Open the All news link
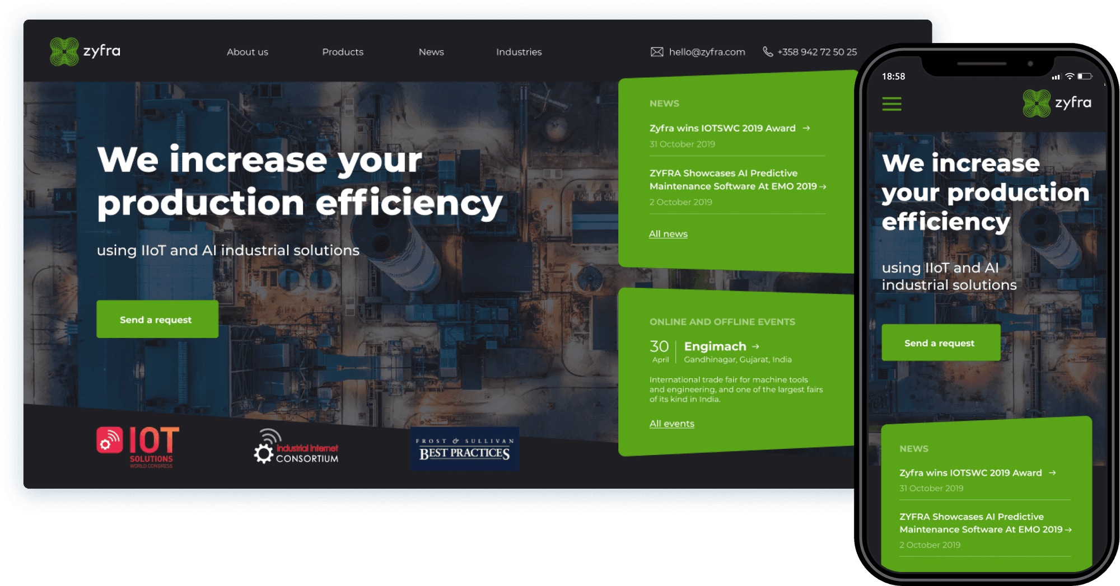Viewport: 1120px width, 586px height. click(x=668, y=234)
